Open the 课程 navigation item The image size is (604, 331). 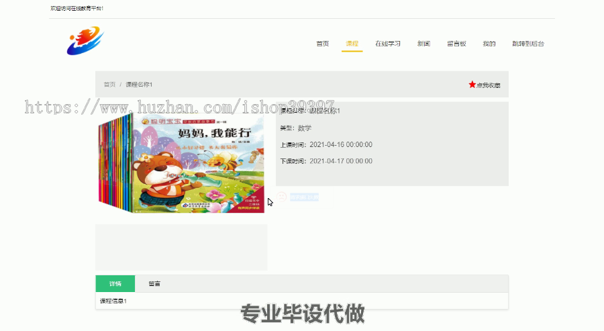pyautogui.click(x=352, y=44)
